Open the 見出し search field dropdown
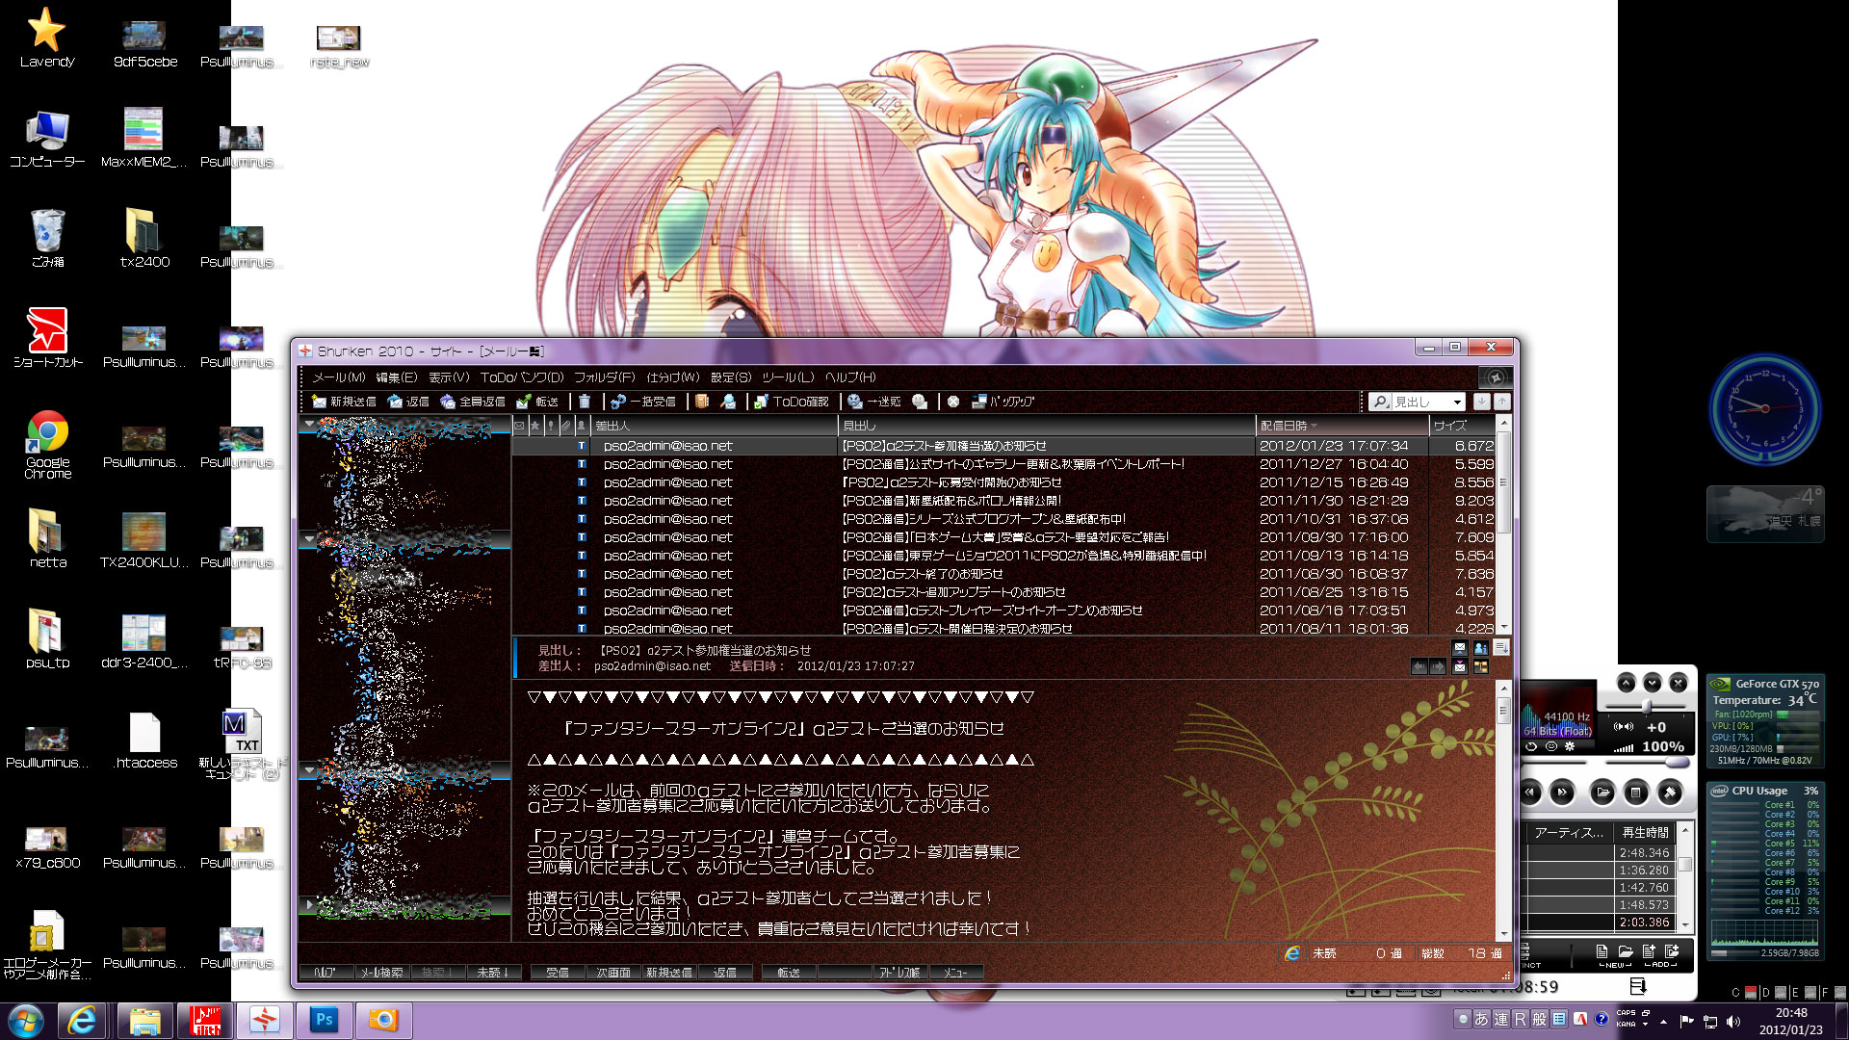 1457,403
